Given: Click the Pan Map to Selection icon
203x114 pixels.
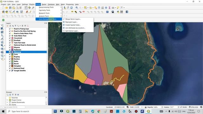Looking at the screenshot, I should tap(29, 8).
